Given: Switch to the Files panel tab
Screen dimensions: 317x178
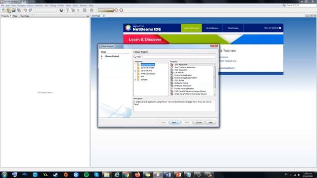Looking at the screenshot, I should (15, 16).
